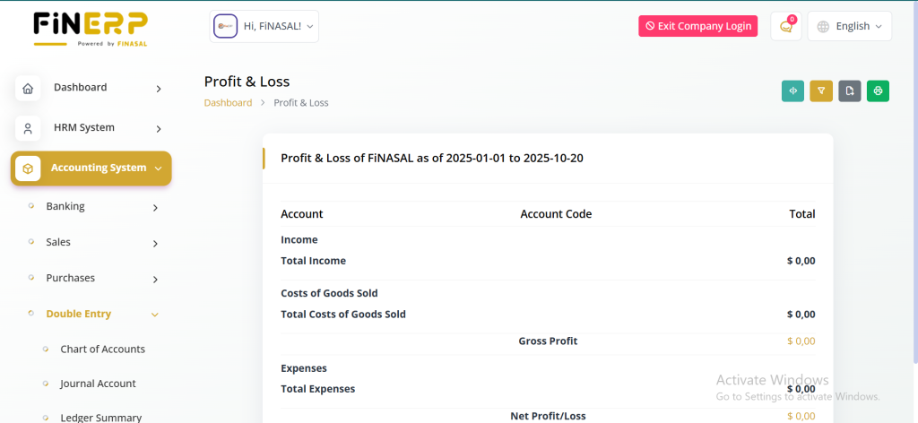The height and width of the screenshot is (423, 918).
Task: Click the Accounting System cube icon
Action: pyautogui.click(x=28, y=168)
